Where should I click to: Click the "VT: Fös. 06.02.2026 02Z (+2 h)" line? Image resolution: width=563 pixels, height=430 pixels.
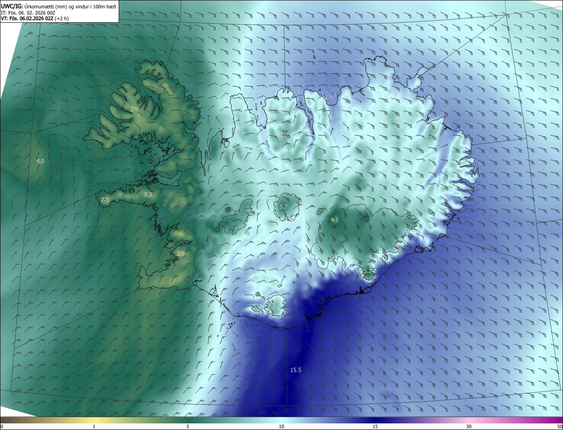point(35,18)
